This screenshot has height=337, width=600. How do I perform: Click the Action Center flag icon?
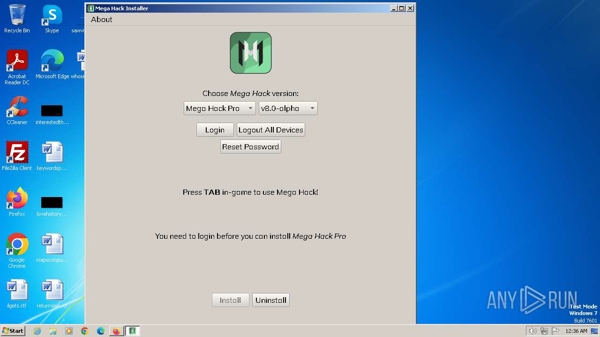pyautogui.click(x=555, y=331)
